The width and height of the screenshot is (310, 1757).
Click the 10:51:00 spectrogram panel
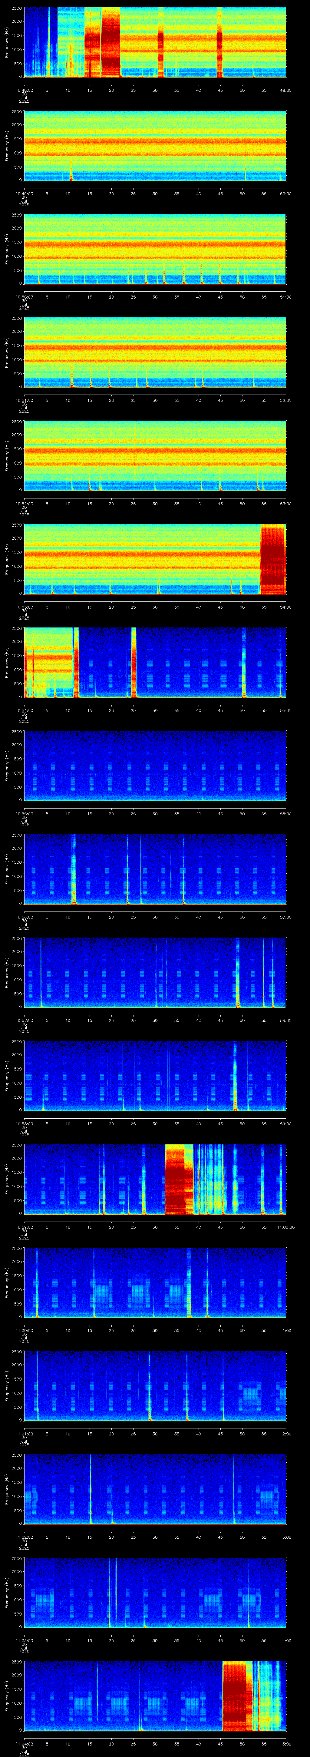click(155, 352)
